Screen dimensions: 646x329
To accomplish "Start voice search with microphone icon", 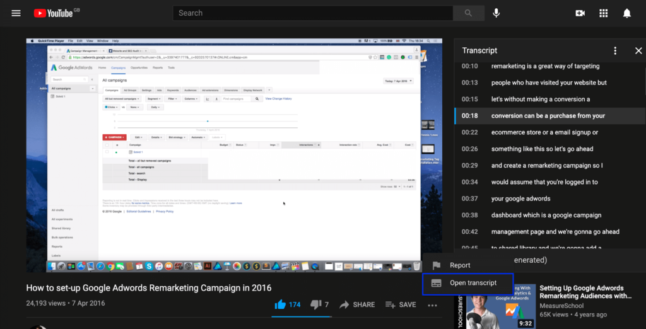I will (496, 13).
